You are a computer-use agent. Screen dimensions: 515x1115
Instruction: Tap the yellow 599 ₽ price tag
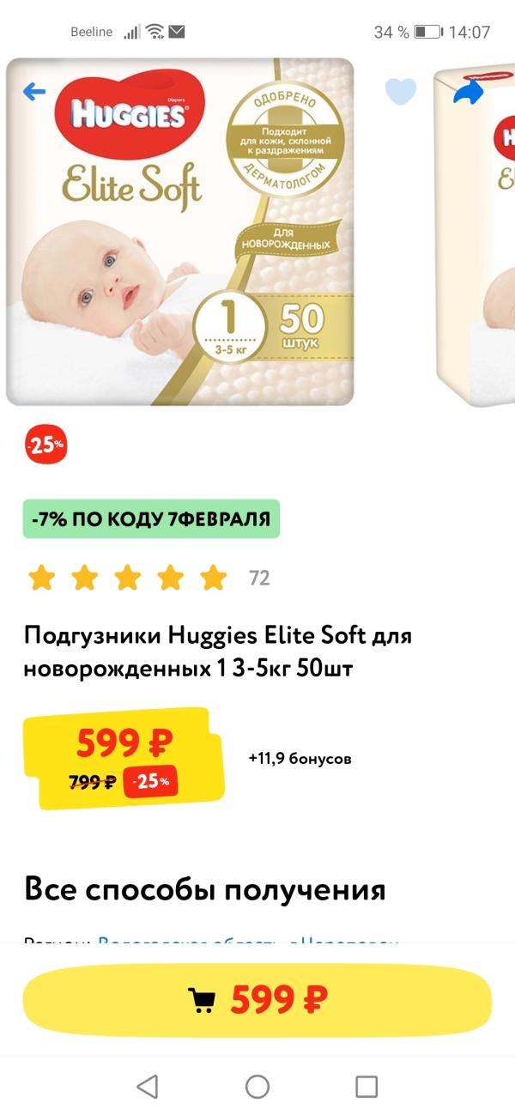tap(125, 758)
